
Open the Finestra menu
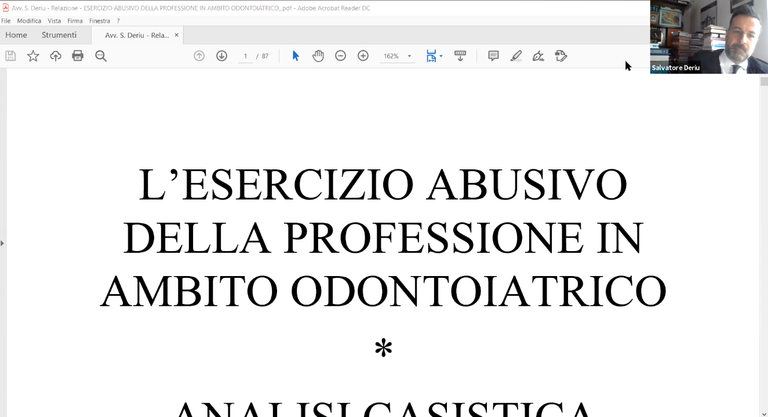pos(100,21)
